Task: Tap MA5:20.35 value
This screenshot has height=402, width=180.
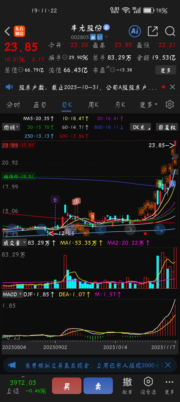Action: tap(38, 118)
